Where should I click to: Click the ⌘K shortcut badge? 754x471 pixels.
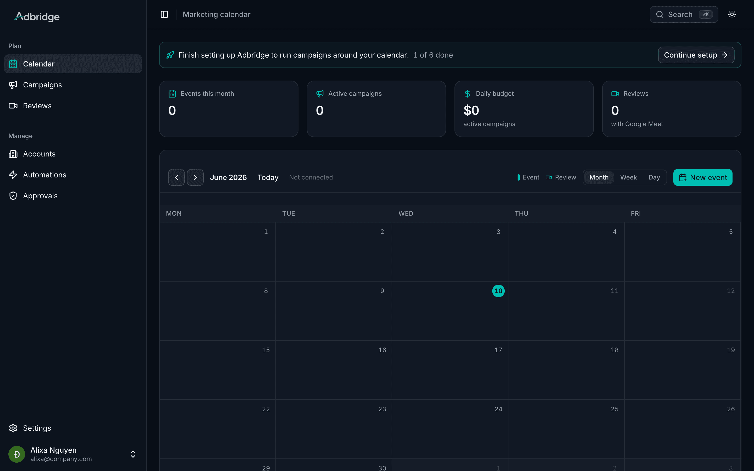705,14
